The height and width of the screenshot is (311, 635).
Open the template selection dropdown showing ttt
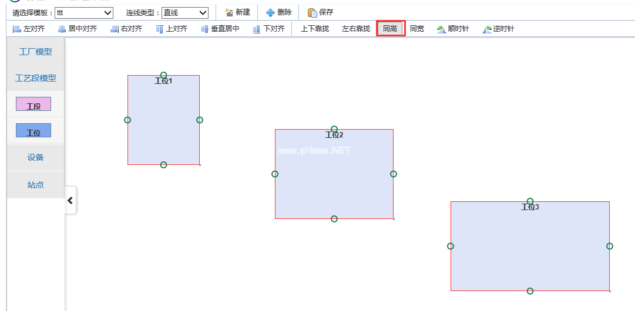click(83, 12)
